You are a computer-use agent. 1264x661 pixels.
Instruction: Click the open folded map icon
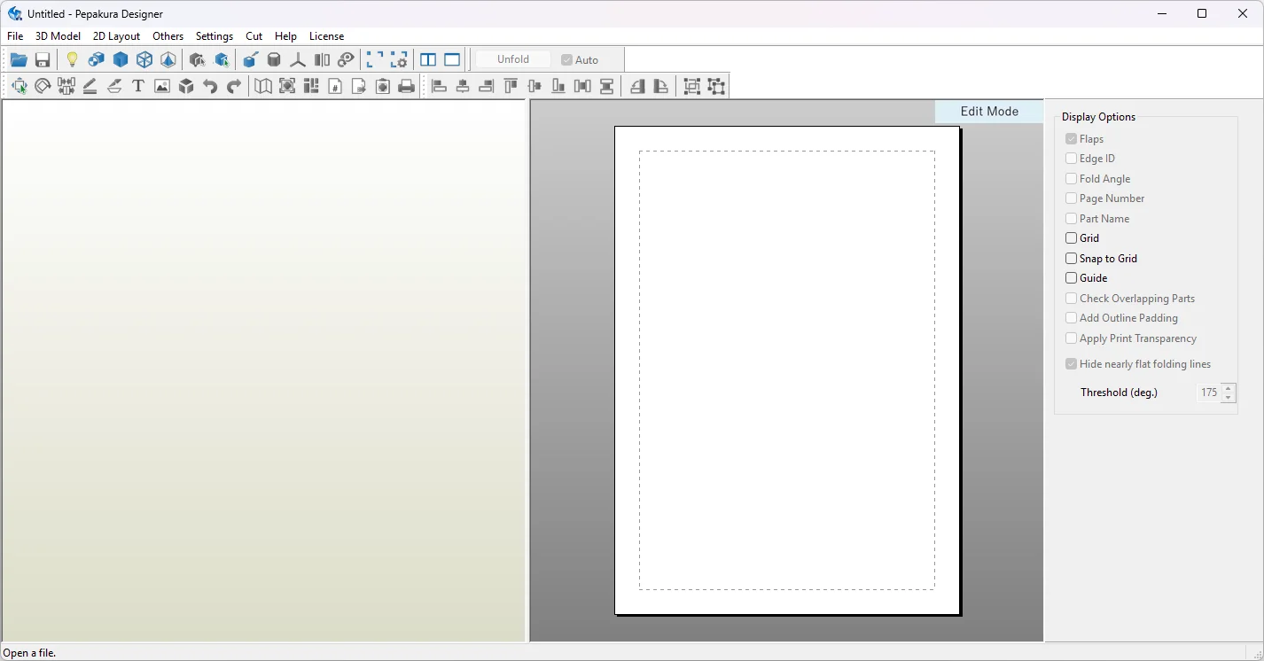point(263,86)
